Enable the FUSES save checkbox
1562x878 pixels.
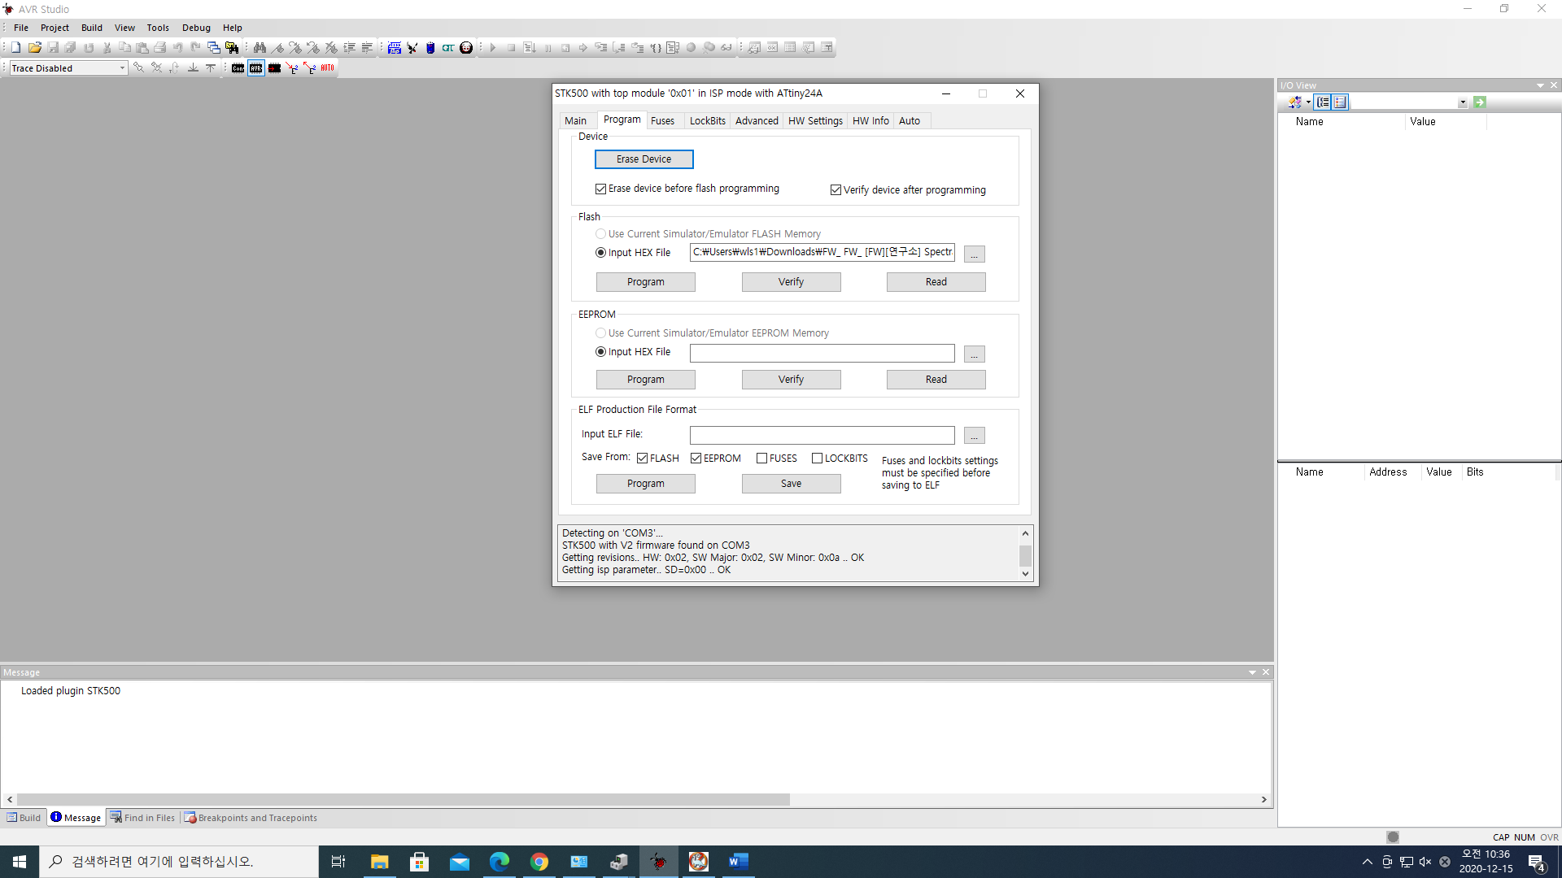(761, 459)
